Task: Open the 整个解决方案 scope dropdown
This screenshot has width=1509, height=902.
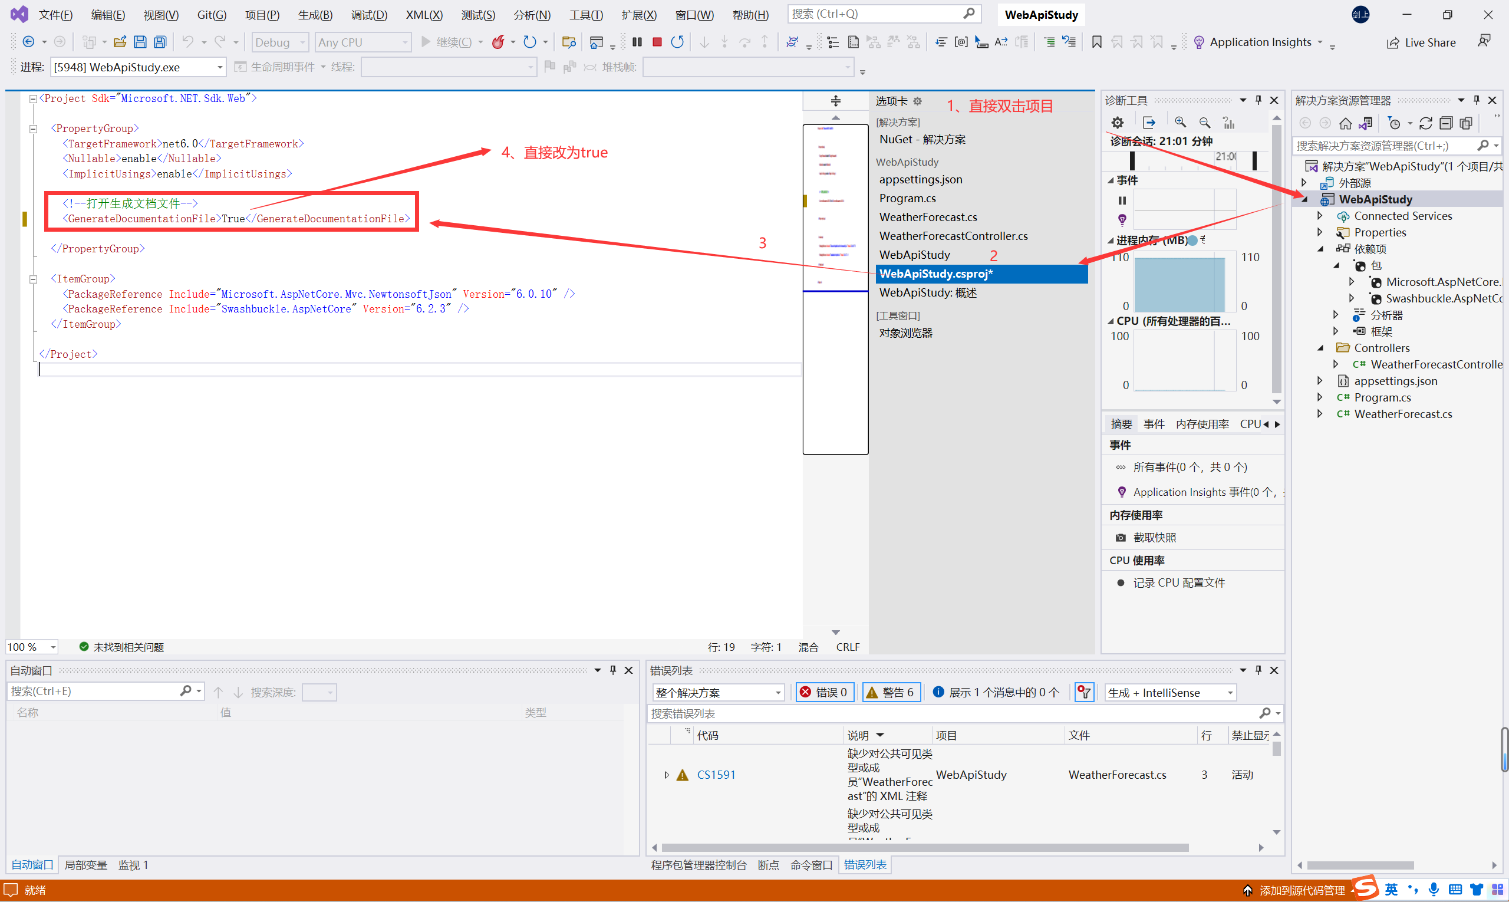Action: tap(717, 692)
